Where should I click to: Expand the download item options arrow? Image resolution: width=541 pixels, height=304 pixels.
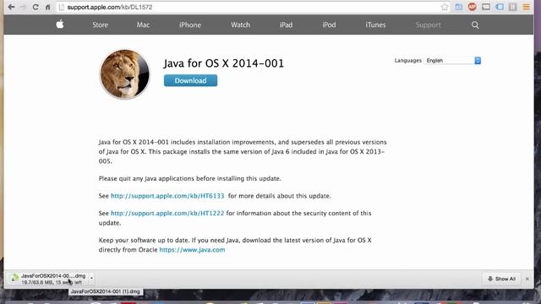91,278
